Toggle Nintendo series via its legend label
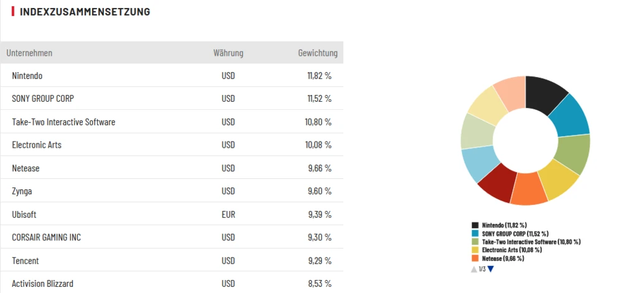The height and width of the screenshot is (293, 622). click(504, 225)
